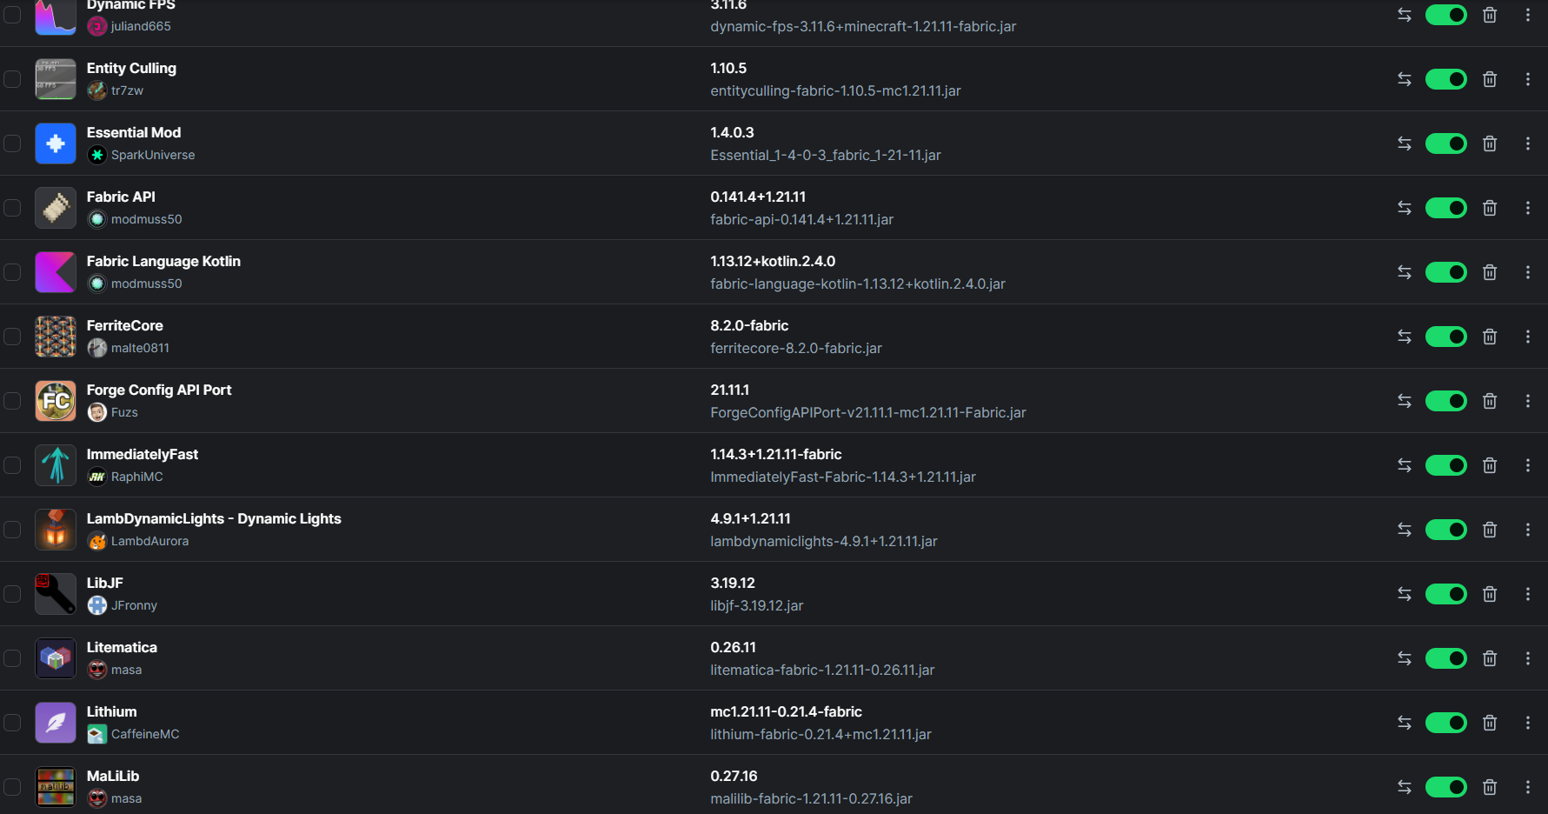Open author masa under Litematica
The width and height of the screenshot is (1548, 814).
click(x=126, y=670)
